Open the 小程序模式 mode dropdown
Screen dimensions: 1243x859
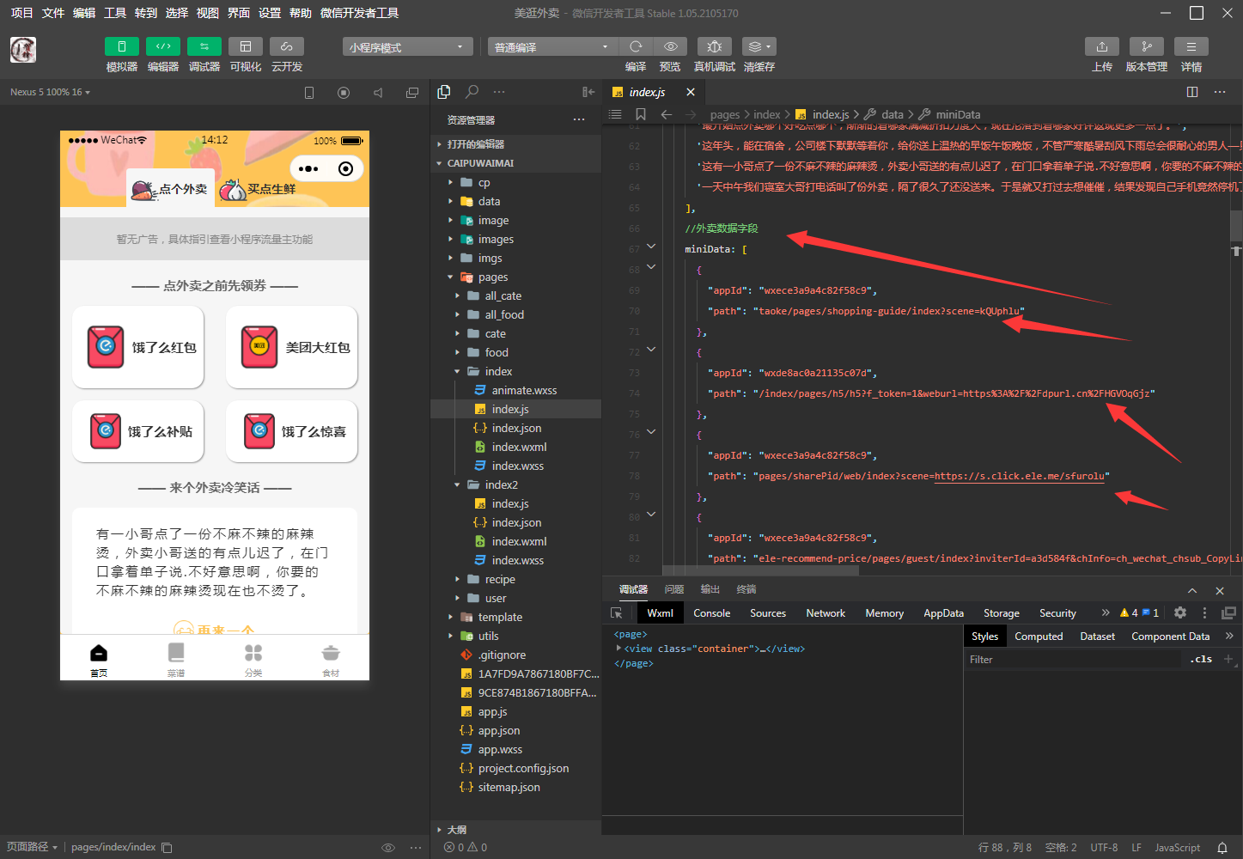click(x=408, y=47)
